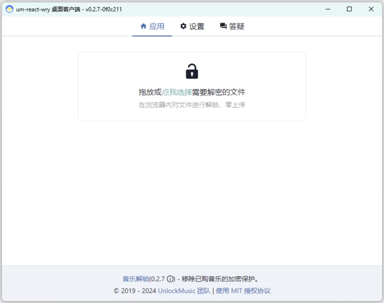Click the 点我选择 file chooser link
Screen dimensions: 384x303
tap(177, 92)
